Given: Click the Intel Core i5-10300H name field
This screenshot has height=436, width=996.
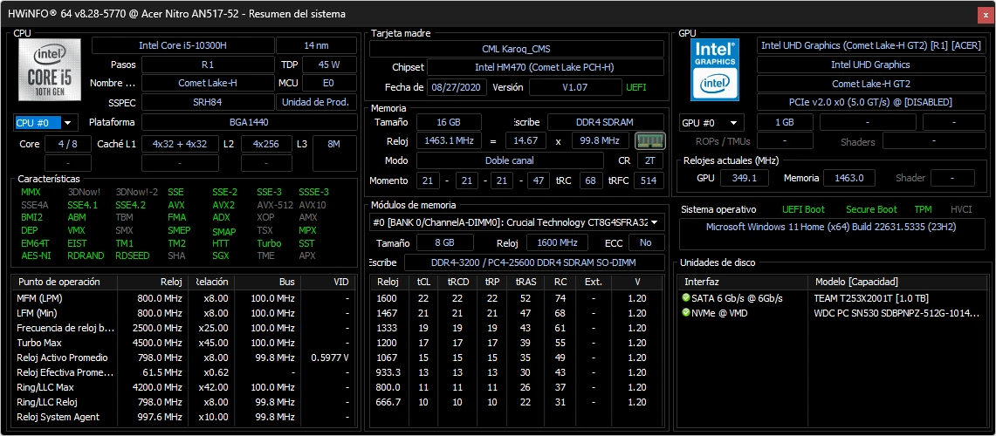Looking at the screenshot, I should coord(183,45).
